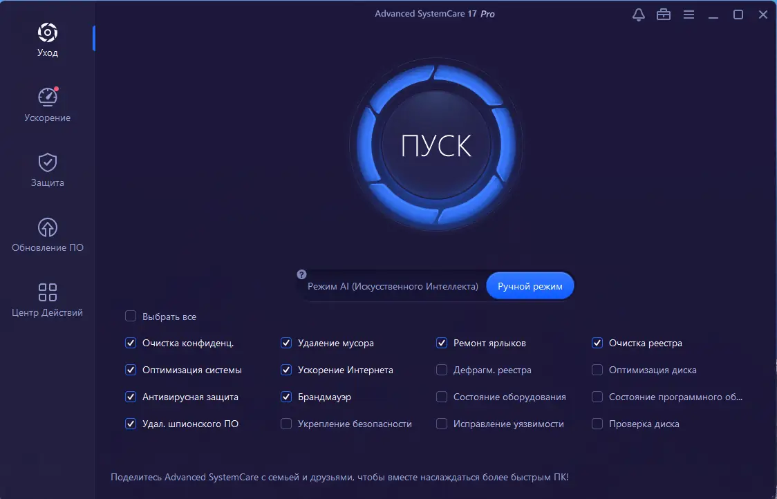Click the gift box icon in title bar
The width and height of the screenshot is (777, 499).
pos(663,14)
